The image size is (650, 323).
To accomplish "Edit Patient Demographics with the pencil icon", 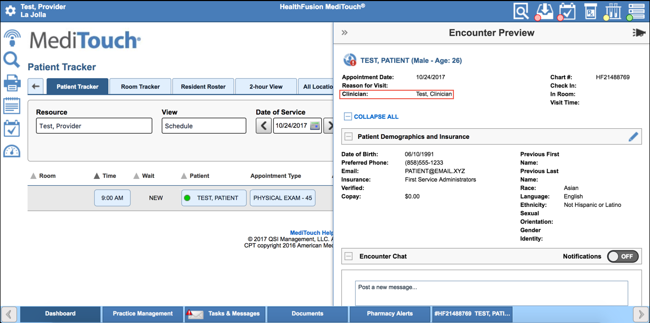I will (633, 137).
